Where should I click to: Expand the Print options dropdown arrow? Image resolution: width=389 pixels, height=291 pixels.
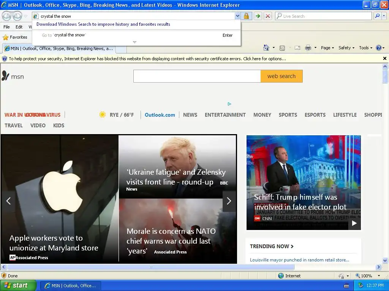tap(315, 48)
